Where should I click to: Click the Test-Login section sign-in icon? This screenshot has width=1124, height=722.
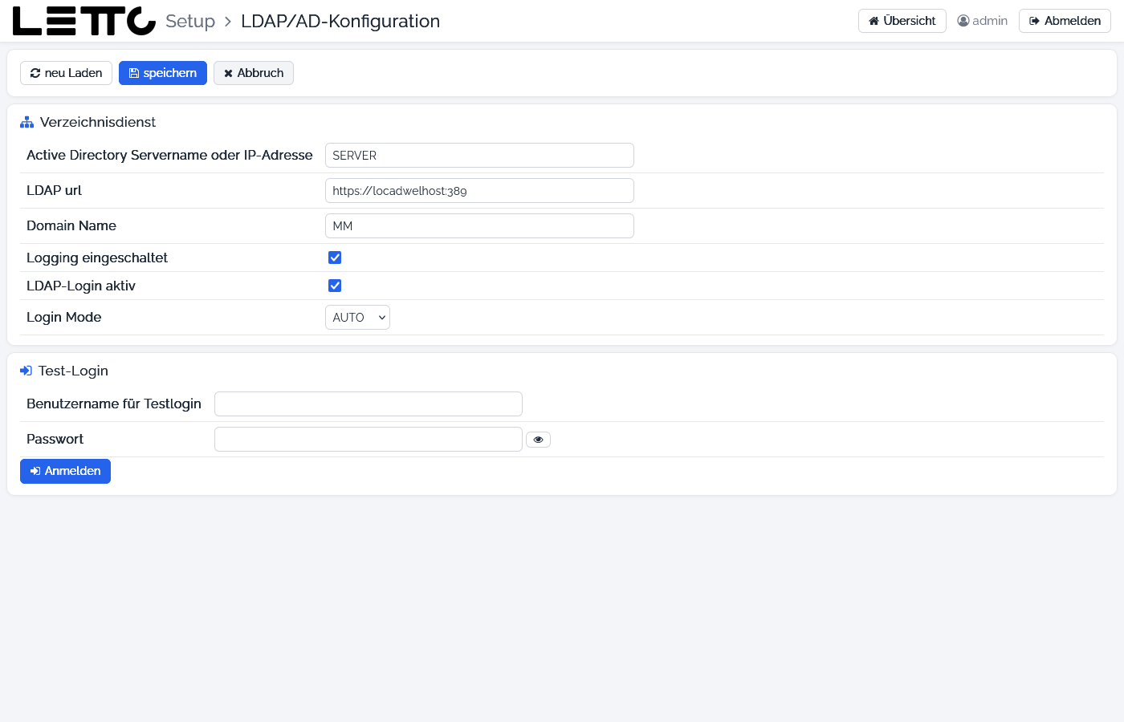coord(26,371)
